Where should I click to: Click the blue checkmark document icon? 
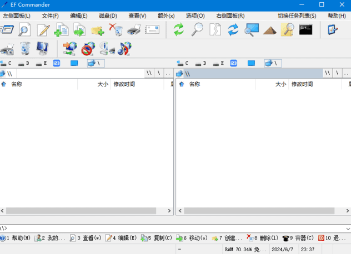point(333,30)
